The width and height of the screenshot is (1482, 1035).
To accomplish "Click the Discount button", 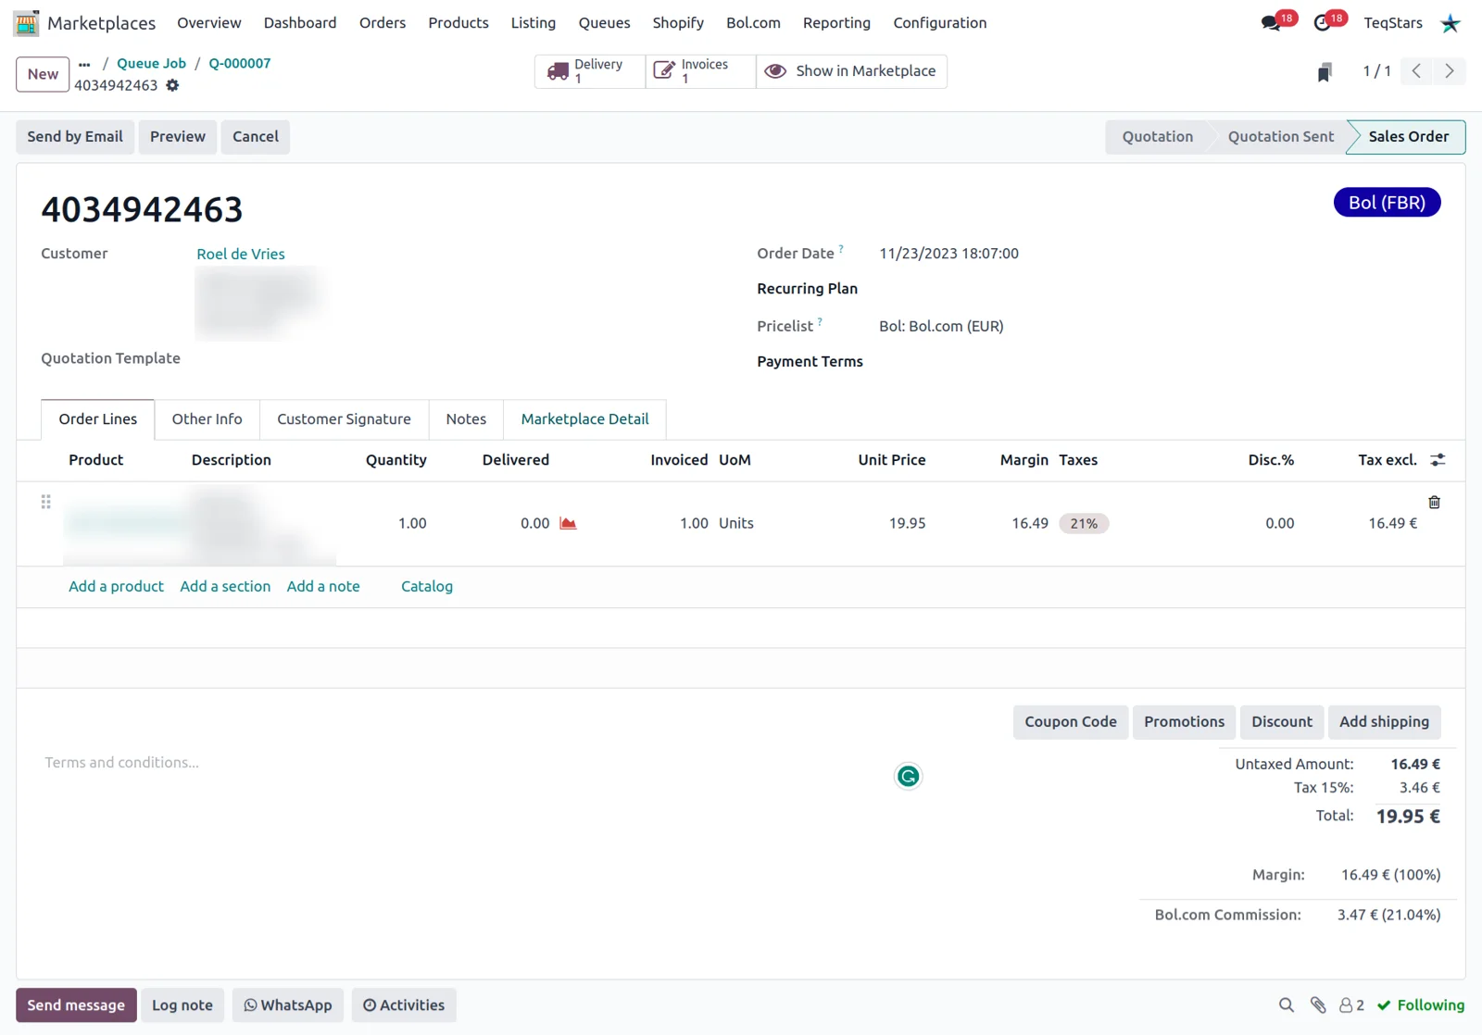I will coord(1282,722).
